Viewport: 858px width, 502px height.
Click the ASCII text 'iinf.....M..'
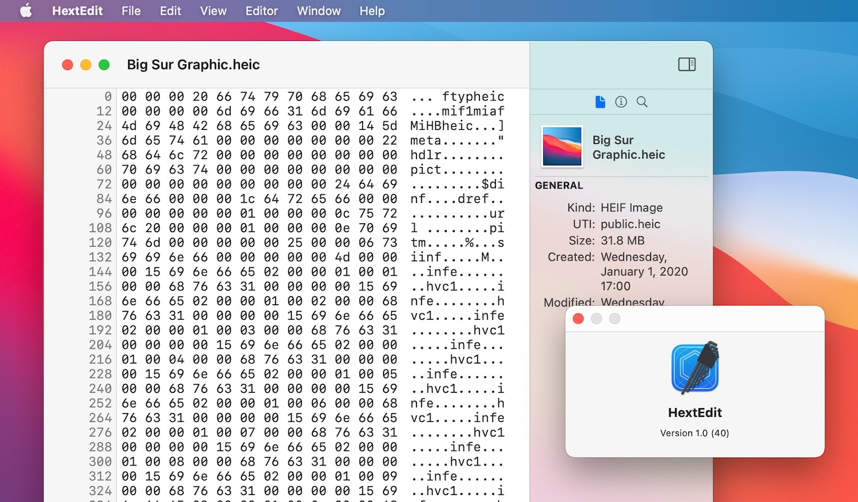(x=457, y=257)
